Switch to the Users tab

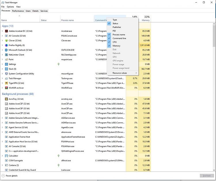[x=28, y=11]
